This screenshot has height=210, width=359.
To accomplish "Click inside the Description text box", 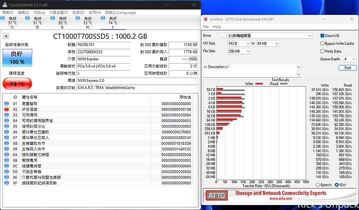I will (x=250, y=71).
